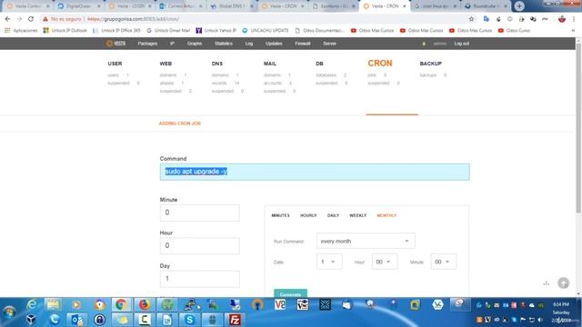
Task: Click the Command input field
Action: click(315, 172)
